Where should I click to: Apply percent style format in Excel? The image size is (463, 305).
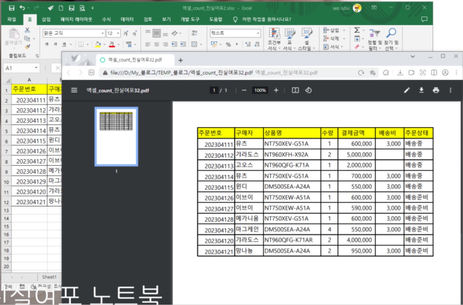point(228,45)
